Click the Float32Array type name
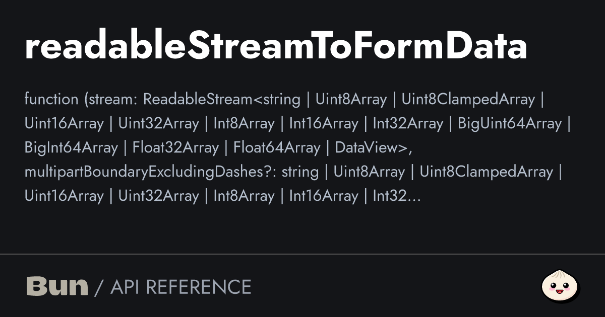The image size is (605, 317). [175, 147]
